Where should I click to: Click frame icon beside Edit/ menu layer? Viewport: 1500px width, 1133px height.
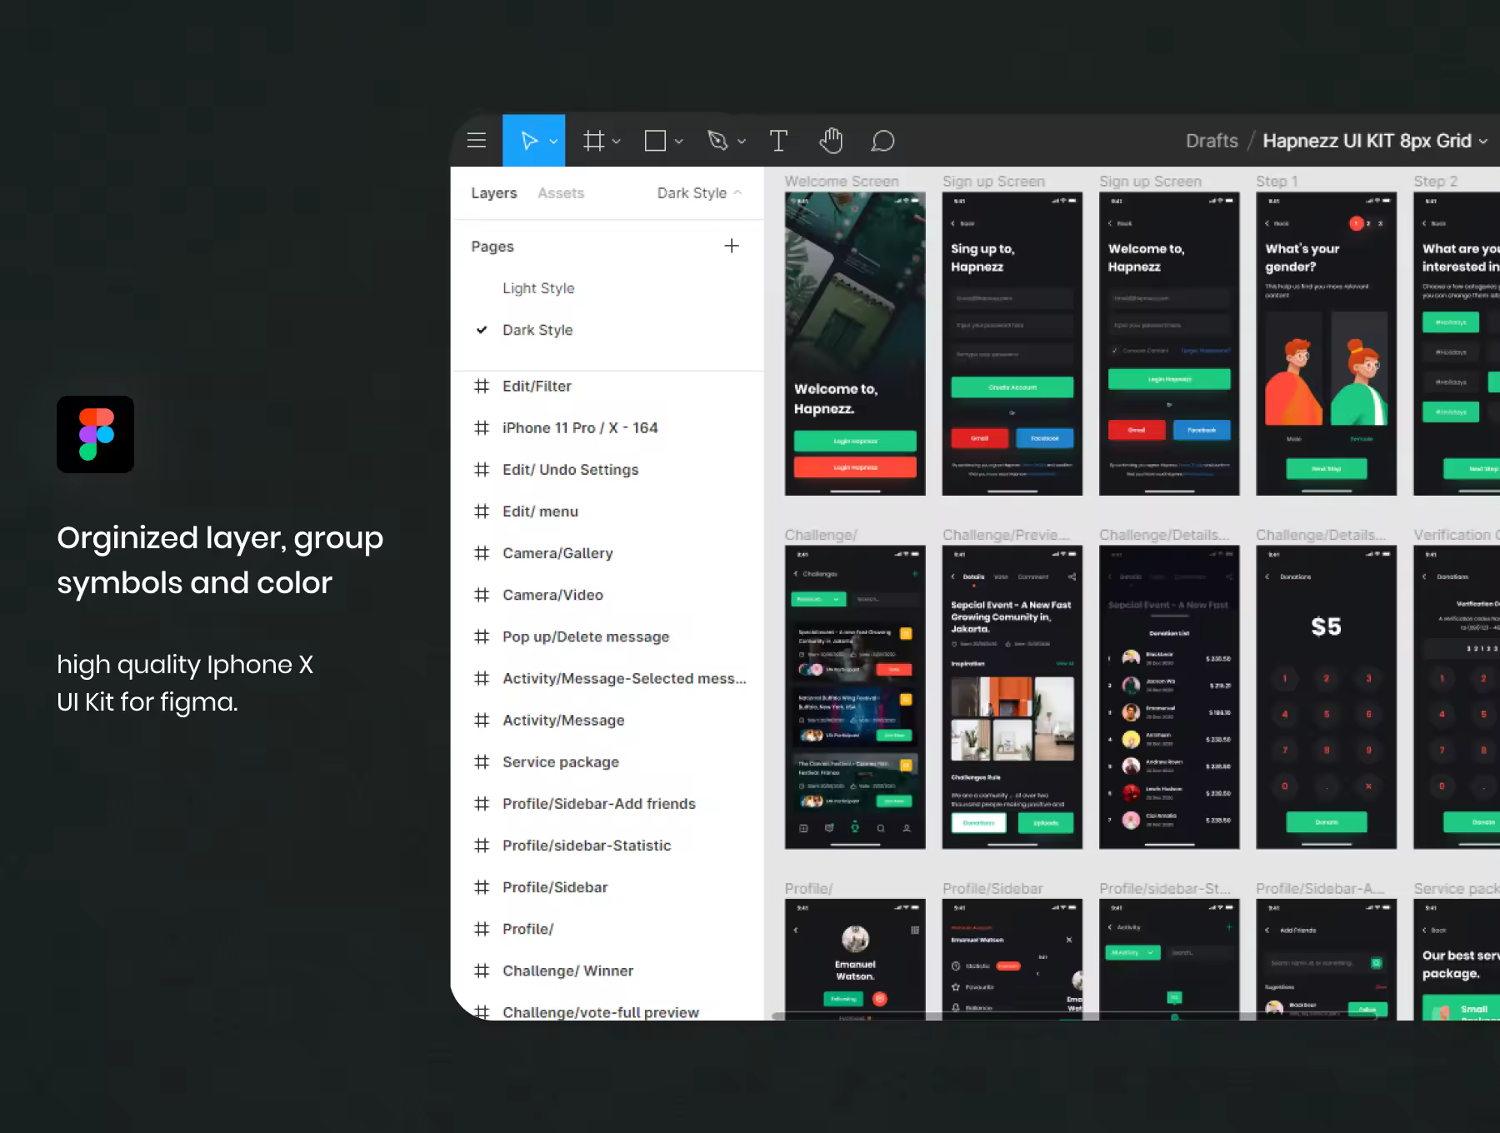482,512
